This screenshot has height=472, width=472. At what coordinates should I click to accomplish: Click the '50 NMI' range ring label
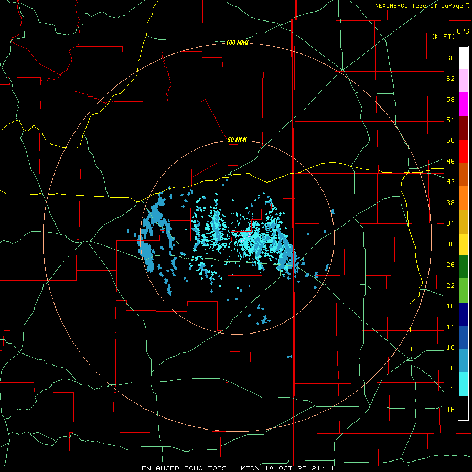tap(237, 140)
